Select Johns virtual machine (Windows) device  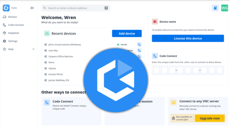(x=64, y=45)
